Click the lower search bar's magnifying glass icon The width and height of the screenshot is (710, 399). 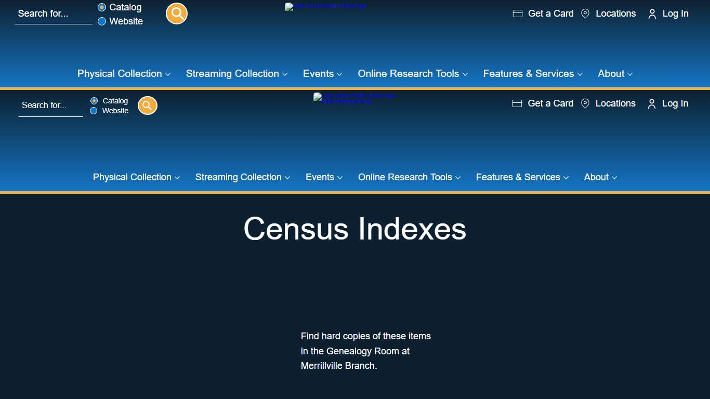(x=147, y=105)
